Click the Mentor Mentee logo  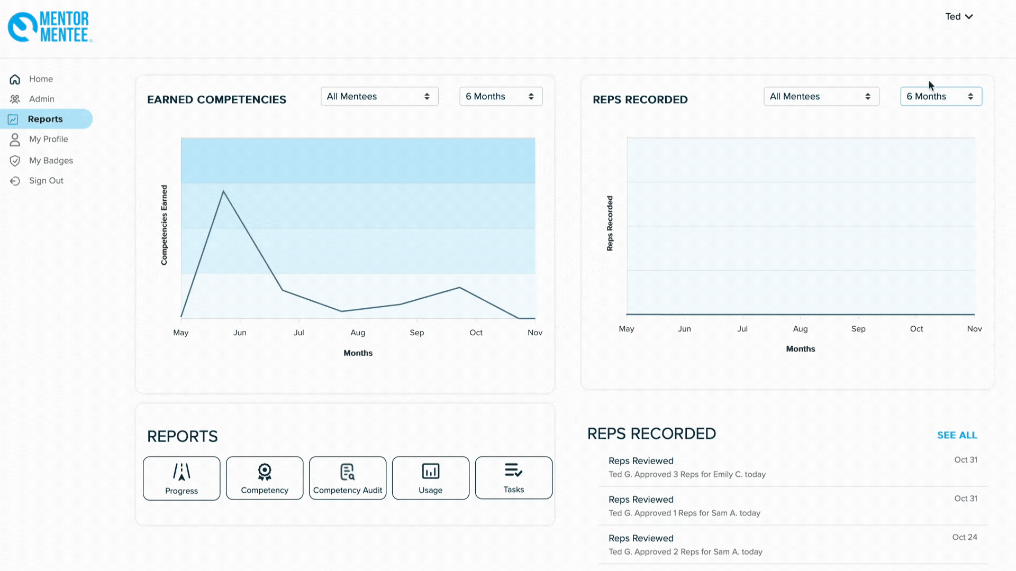tap(50, 27)
